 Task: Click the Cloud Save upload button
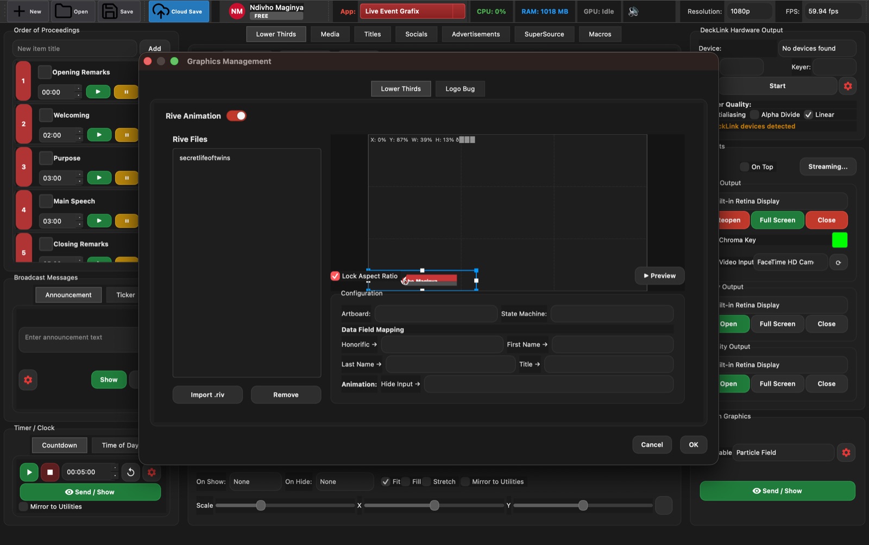(179, 11)
